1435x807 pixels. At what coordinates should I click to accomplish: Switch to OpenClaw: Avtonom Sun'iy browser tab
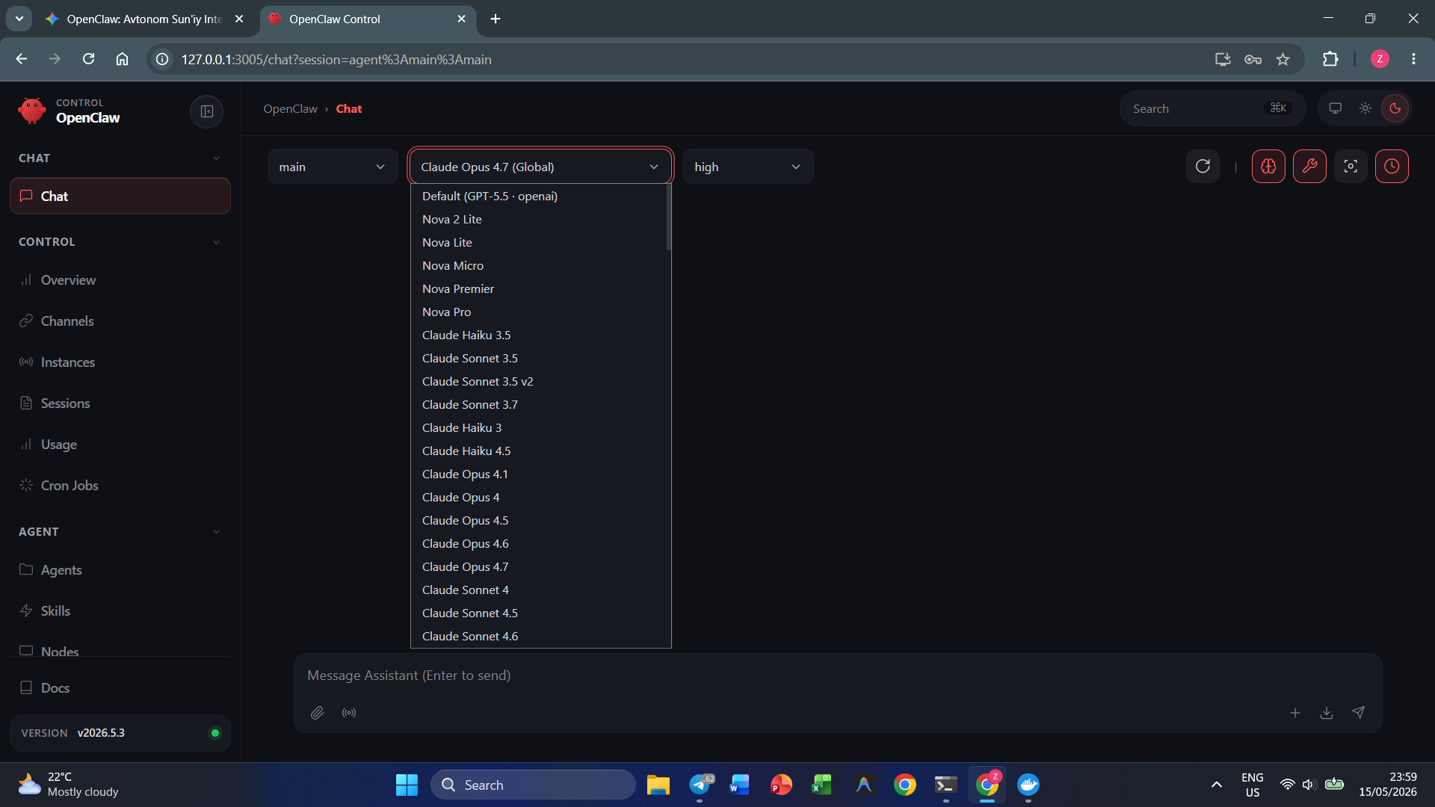pyautogui.click(x=145, y=19)
